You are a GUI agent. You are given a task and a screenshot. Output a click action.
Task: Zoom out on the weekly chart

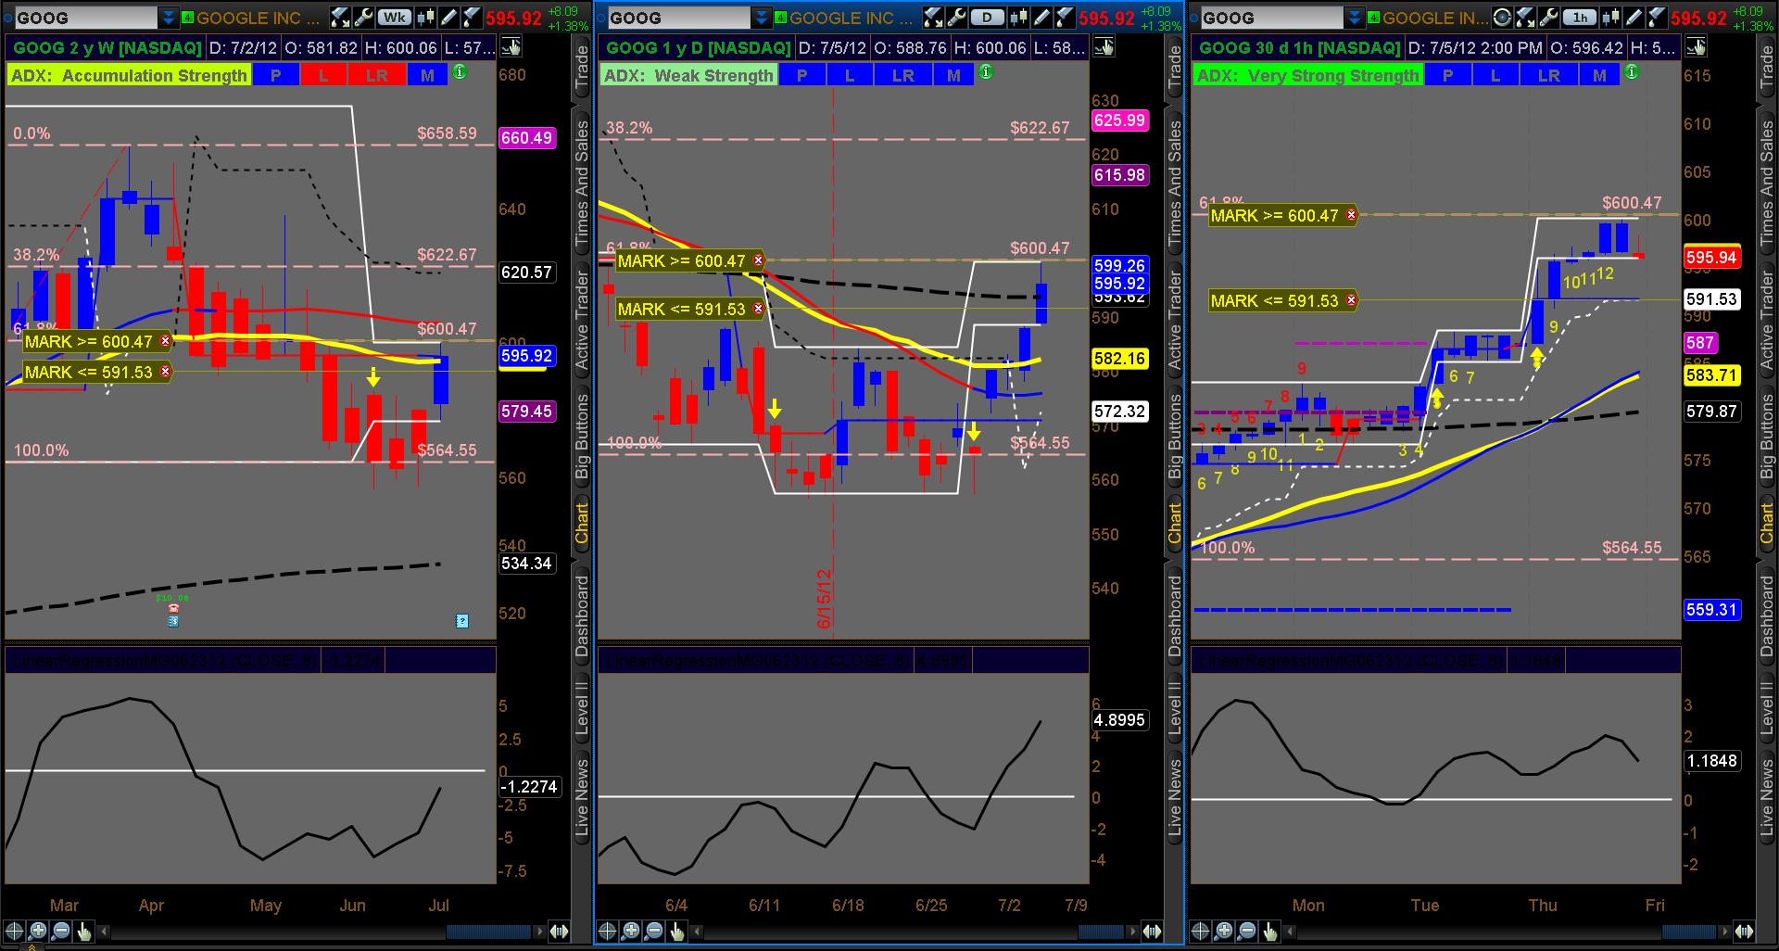point(61,932)
